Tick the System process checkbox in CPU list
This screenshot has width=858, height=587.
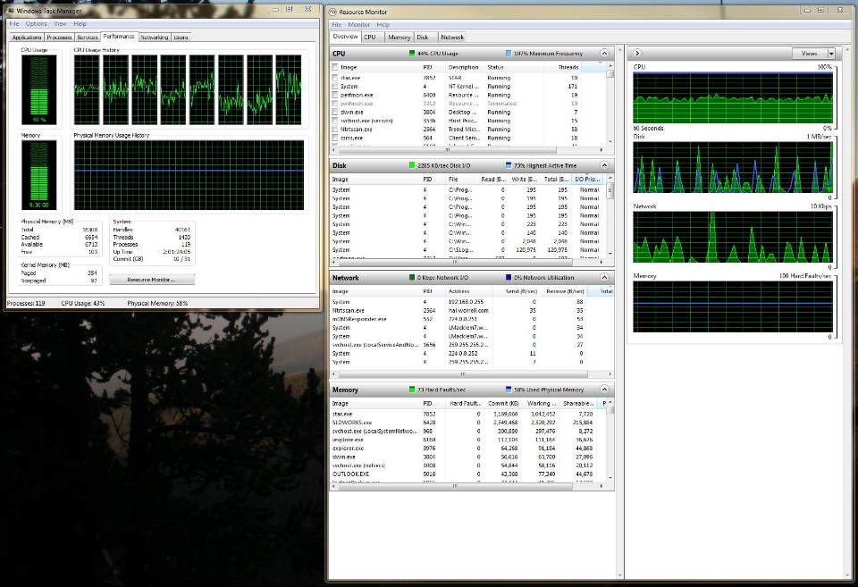click(x=335, y=87)
